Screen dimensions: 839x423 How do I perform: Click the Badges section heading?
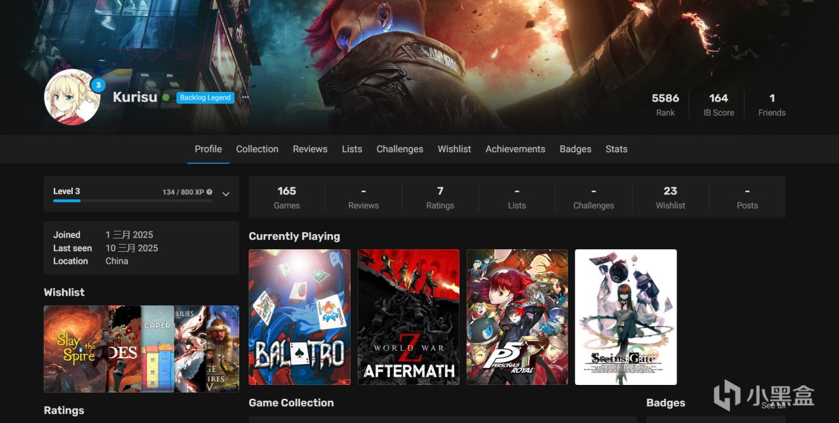point(665,403)
